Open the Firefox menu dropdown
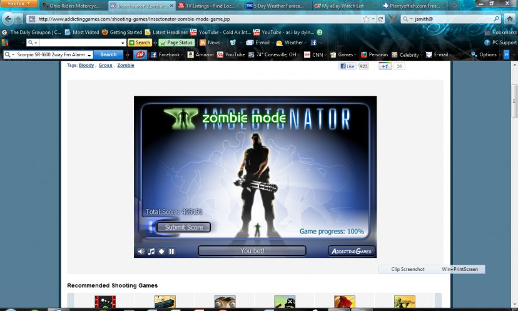Image resolution: width=518 pixels, height=311 pixels. 19,4
